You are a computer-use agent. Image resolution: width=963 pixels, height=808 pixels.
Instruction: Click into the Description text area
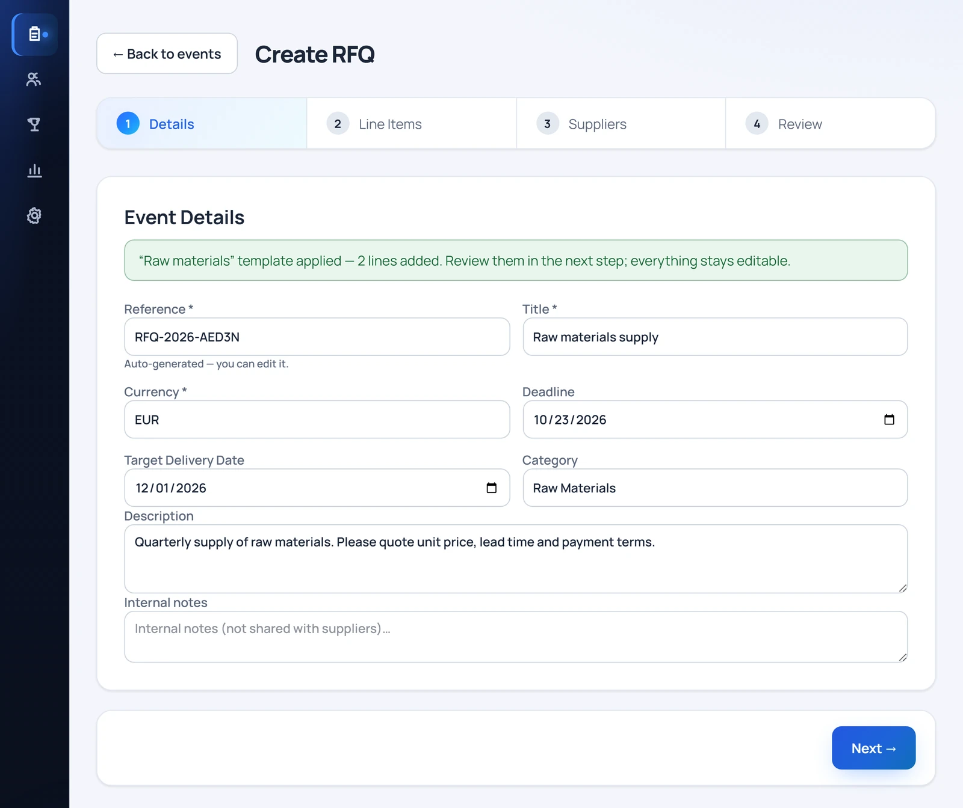tap(516, 559)
